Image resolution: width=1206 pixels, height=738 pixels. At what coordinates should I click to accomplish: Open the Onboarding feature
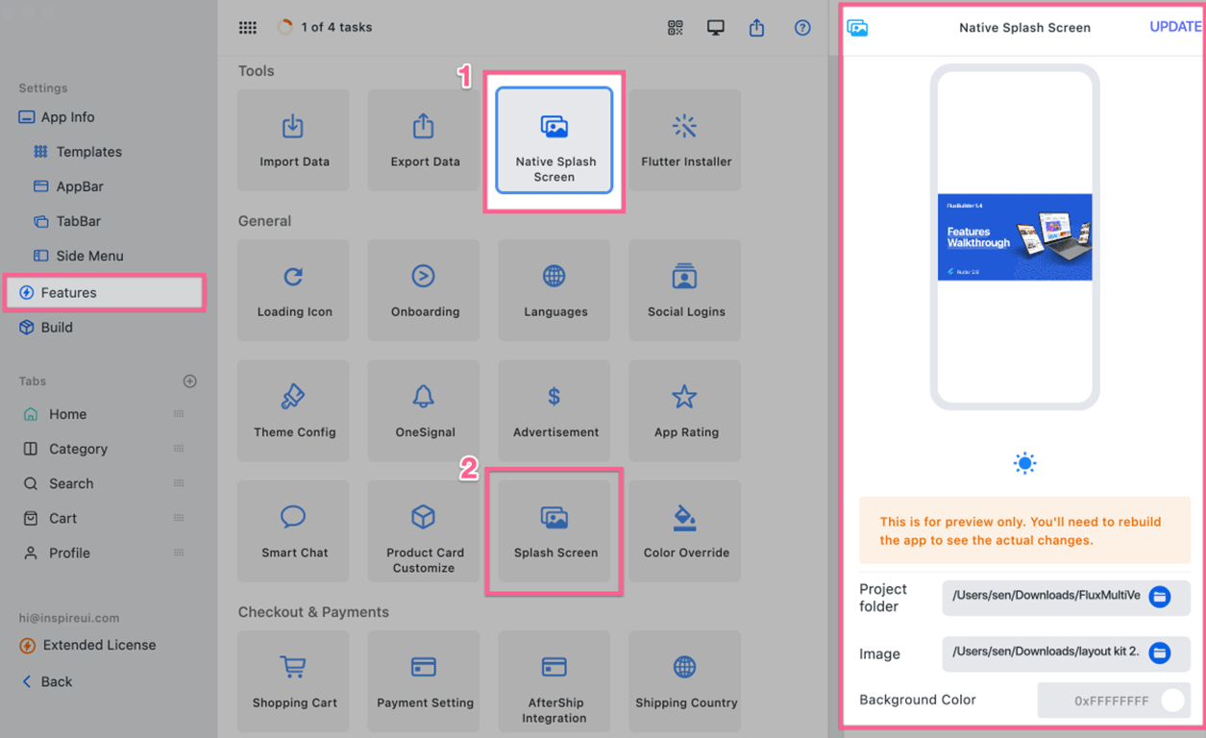coord(424,290)
